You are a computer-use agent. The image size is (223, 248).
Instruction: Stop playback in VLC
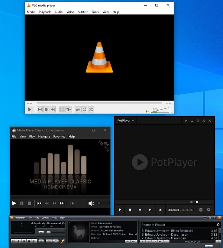click(46, 109)
